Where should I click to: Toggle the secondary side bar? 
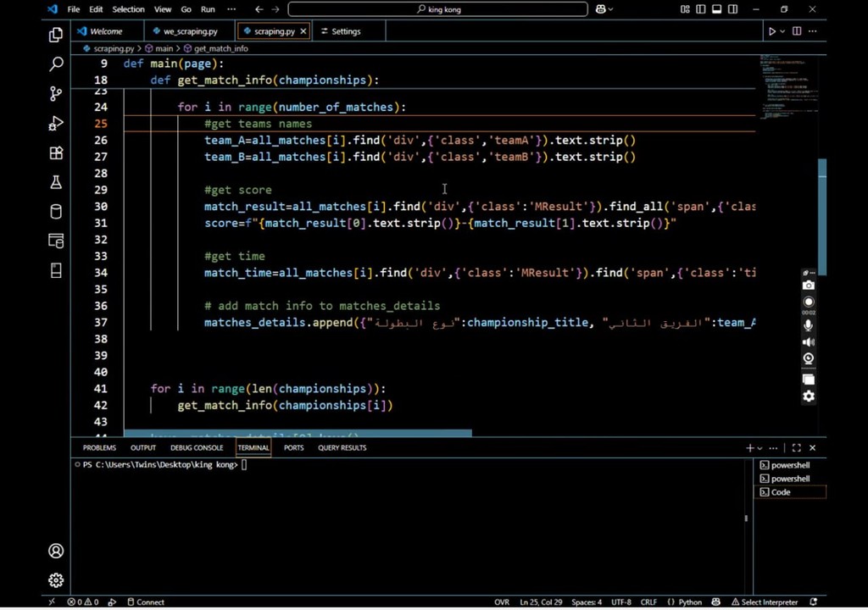pos(732,9)
